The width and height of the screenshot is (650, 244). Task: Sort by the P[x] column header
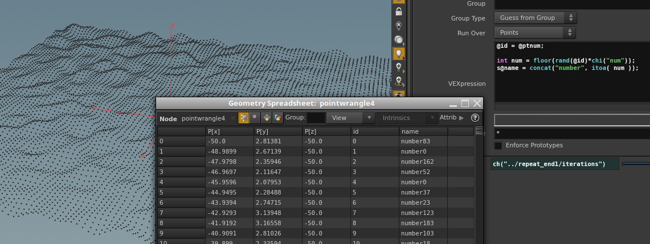click(x=230, y=131)
